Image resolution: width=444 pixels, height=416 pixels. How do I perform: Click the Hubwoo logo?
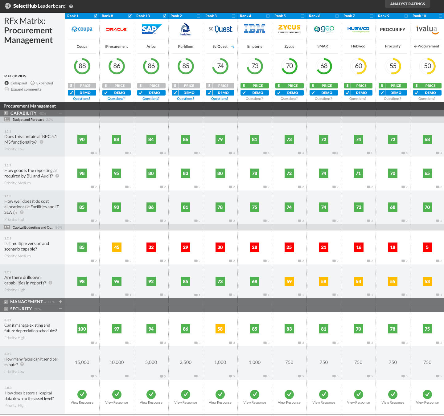point(358,29)
